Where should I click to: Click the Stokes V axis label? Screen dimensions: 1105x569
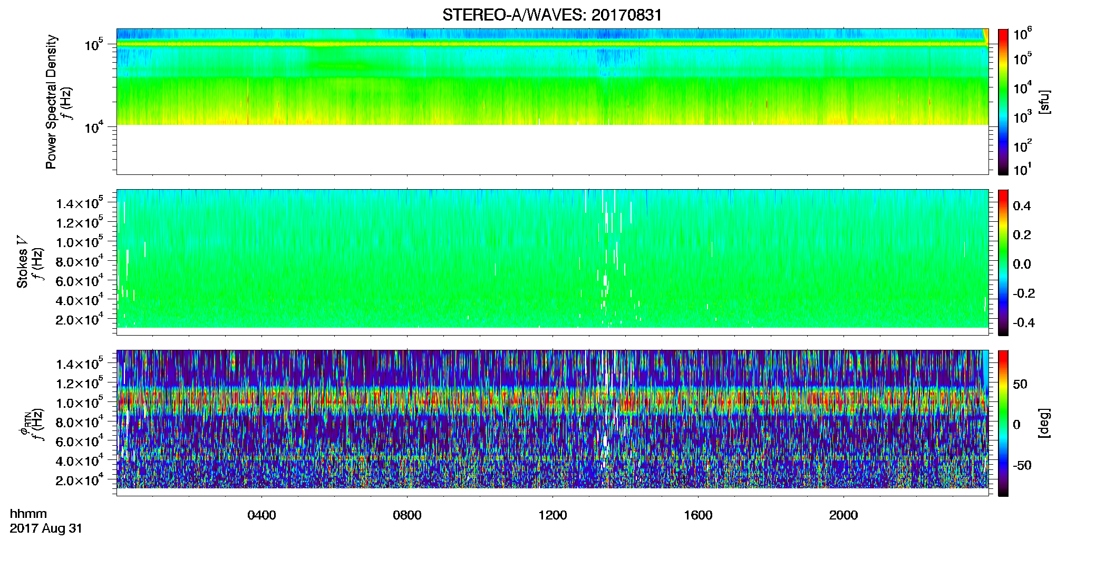pos(22,262)
